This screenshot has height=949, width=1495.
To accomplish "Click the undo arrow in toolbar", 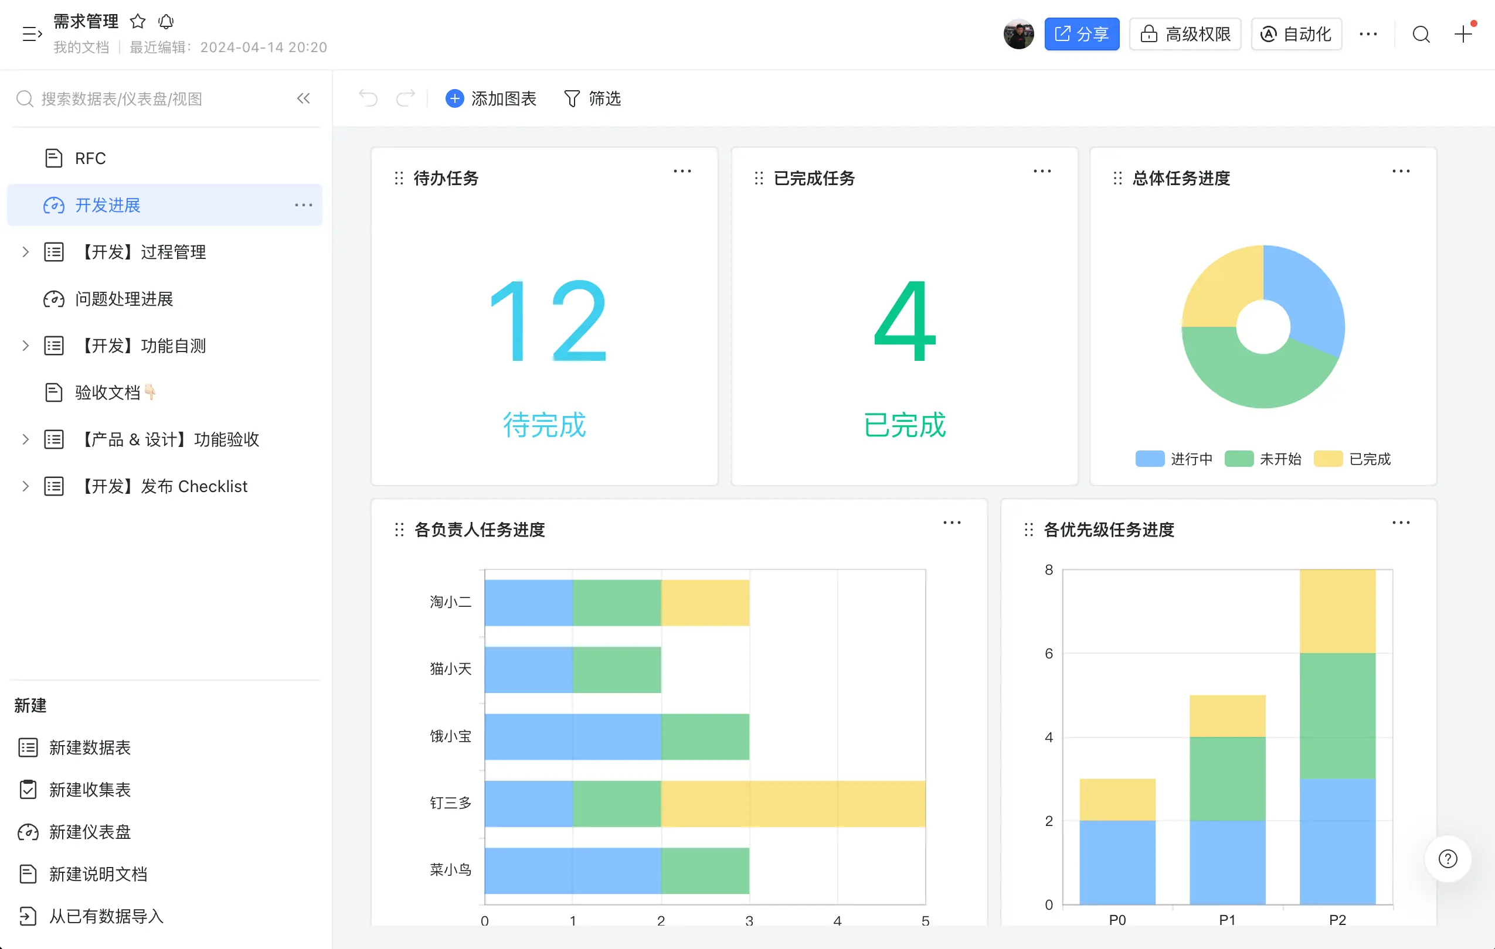I will [x=368, y=98].
